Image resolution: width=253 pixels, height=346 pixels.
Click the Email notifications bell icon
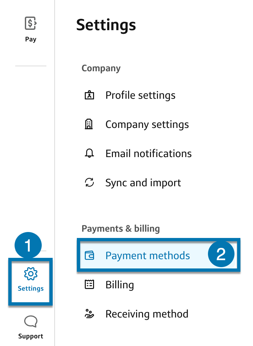pos(89,153)
